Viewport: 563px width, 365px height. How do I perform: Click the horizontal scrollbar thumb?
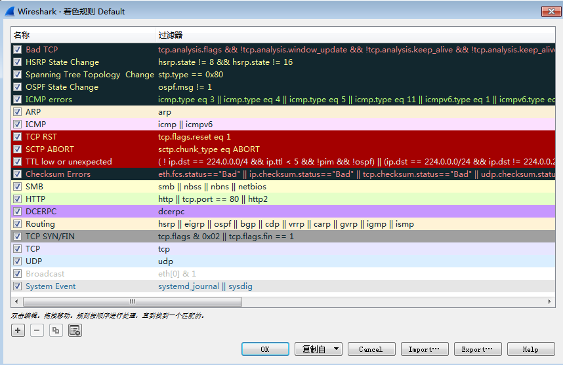tap(133, 301)
